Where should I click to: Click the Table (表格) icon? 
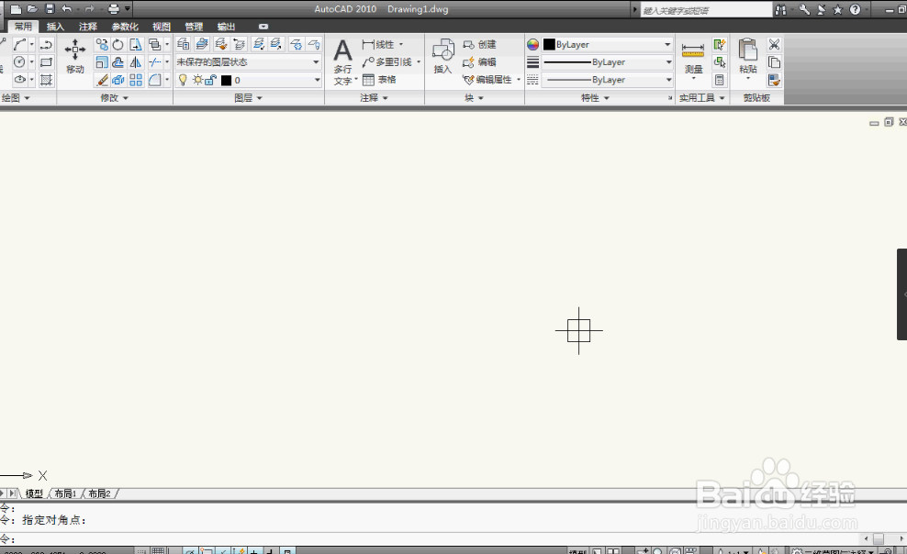coord(368,80)
